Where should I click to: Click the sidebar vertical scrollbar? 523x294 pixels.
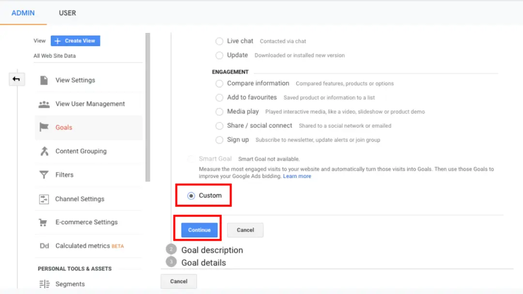148,107
